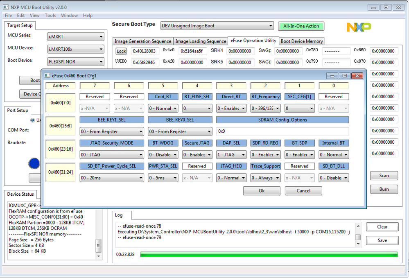Open the View menu
The image size is (409, 278).
pos(34,16)
